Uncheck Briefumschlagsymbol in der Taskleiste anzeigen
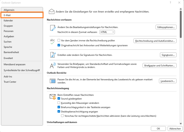Viewport: 184px width, 132px height. coord(59,107)
